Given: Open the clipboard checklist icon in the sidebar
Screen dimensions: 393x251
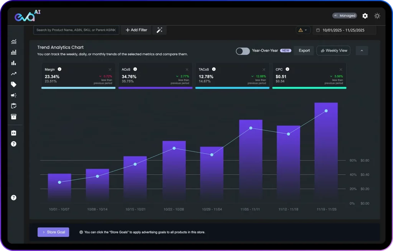Looking at the screenshot, I should coord(14,106).
